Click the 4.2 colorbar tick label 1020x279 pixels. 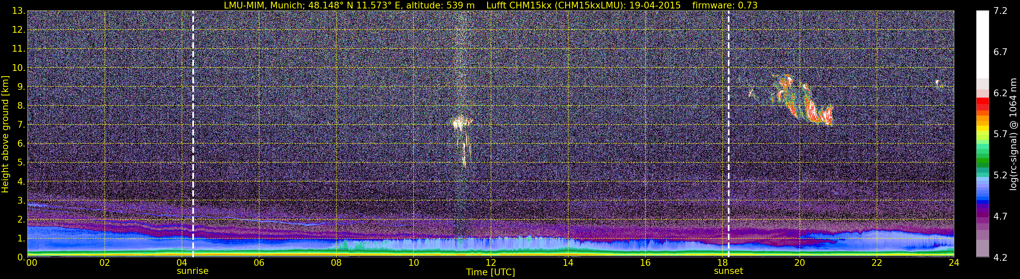pos(1000,258)
